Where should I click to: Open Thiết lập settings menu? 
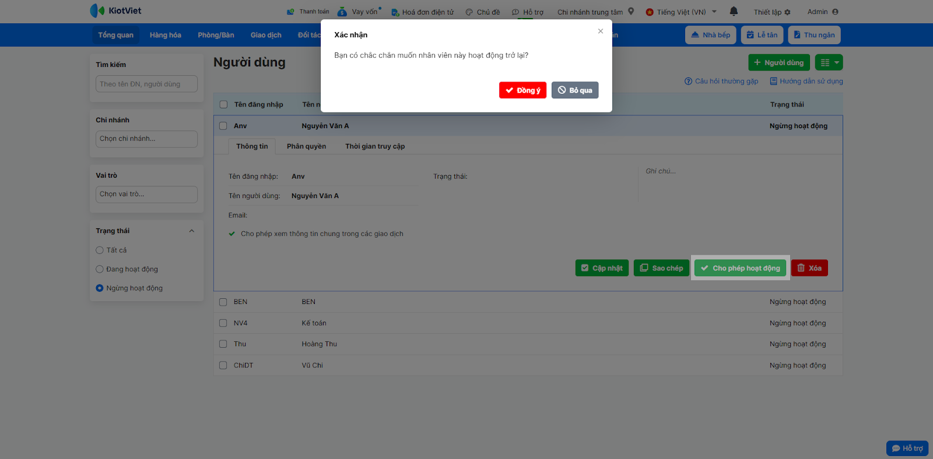pos(772,12)
